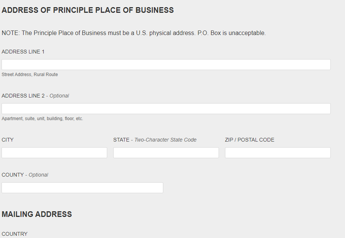Viewport: 345px width, 238px height.
Task: Click the ADDRESS LINE 1 label
Action: (23, 52)
